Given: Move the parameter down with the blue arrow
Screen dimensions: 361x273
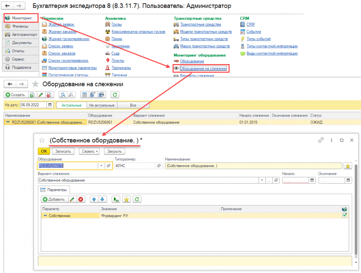Looking at the screenshot, I should pyautogui.click(x=103, y=199).
